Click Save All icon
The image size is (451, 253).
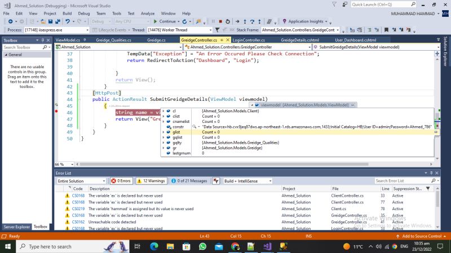(58, 21)
